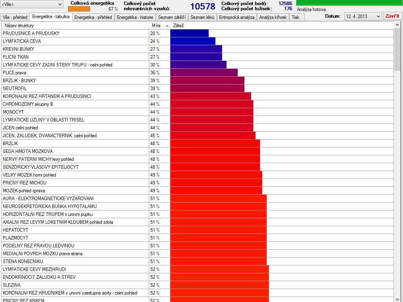Select MEDIALNI POVRCH MOZKU prava strana row
Viewport: 403px width, 302px height.
pyautogui.click(x=198, y=254)
